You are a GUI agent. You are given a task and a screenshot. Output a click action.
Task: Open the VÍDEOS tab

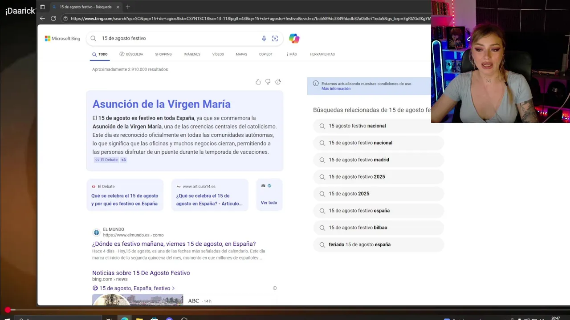pyautogui.click(x=218, y=54)
